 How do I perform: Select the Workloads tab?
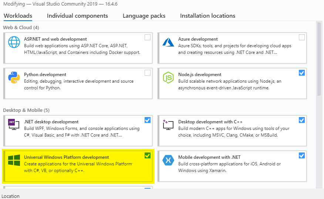[x=18, y=16]
